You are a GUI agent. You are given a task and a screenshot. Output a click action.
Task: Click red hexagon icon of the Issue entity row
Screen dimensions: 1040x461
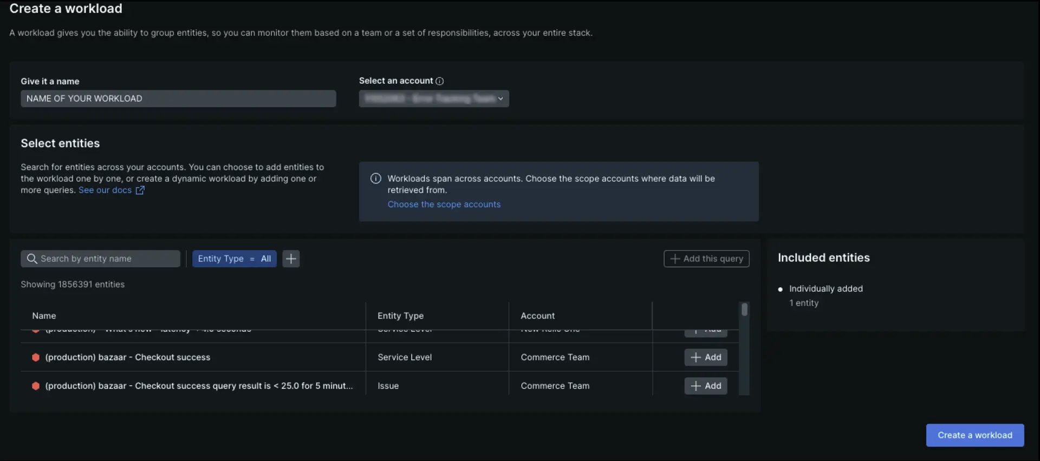tap(36, 386)
